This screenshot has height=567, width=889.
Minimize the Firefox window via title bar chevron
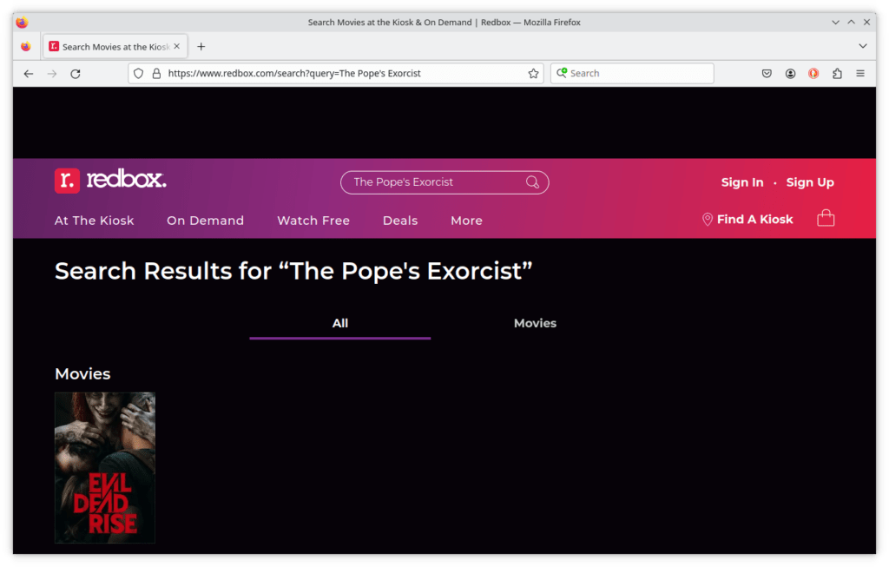pyautogui.click(x=835, y=22)
